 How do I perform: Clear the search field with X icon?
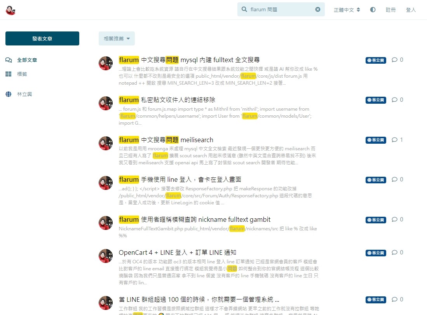pos(317,9)
